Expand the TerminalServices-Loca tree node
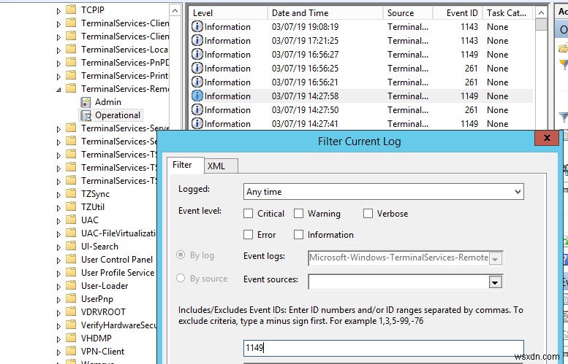This screenshot has width=568, height=364. [58, 50]
